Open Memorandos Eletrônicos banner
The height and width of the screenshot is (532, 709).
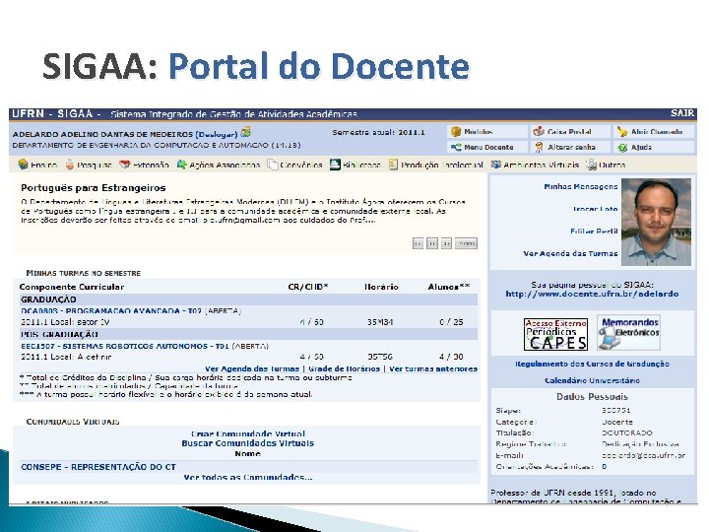tap(628, 333)
